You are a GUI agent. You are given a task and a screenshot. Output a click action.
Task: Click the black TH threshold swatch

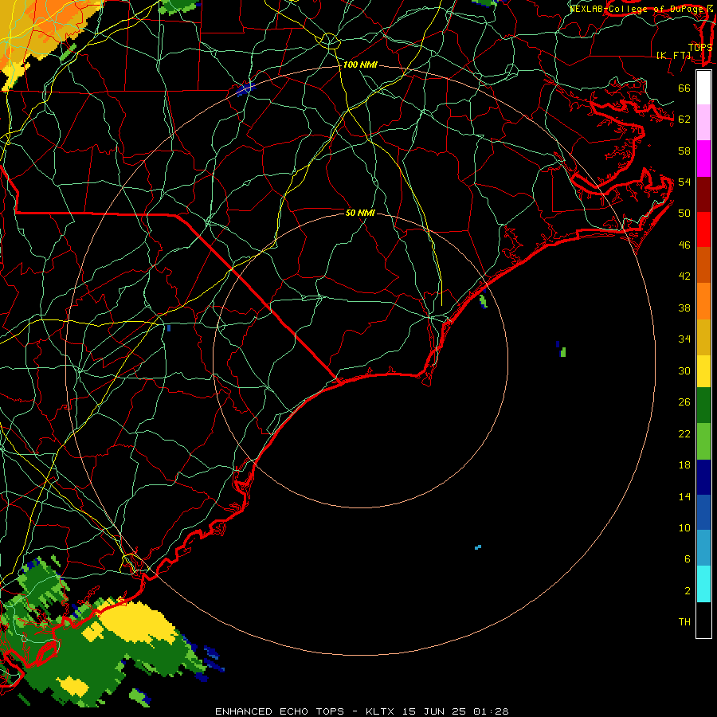703,619
